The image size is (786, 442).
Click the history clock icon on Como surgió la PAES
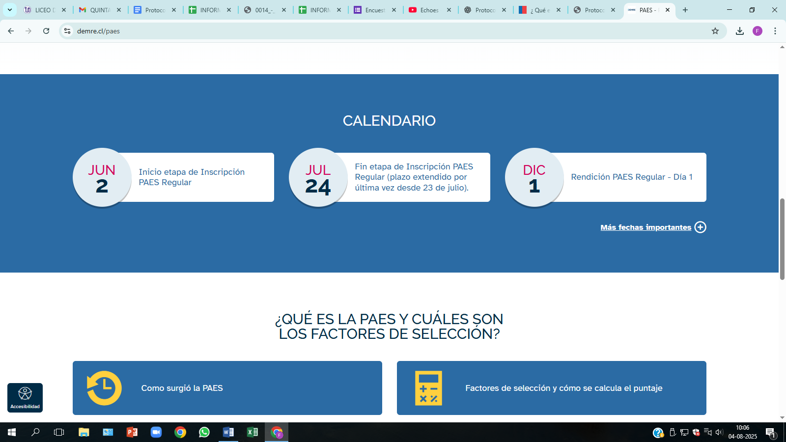pyautogui.click(x=104, y=388)
